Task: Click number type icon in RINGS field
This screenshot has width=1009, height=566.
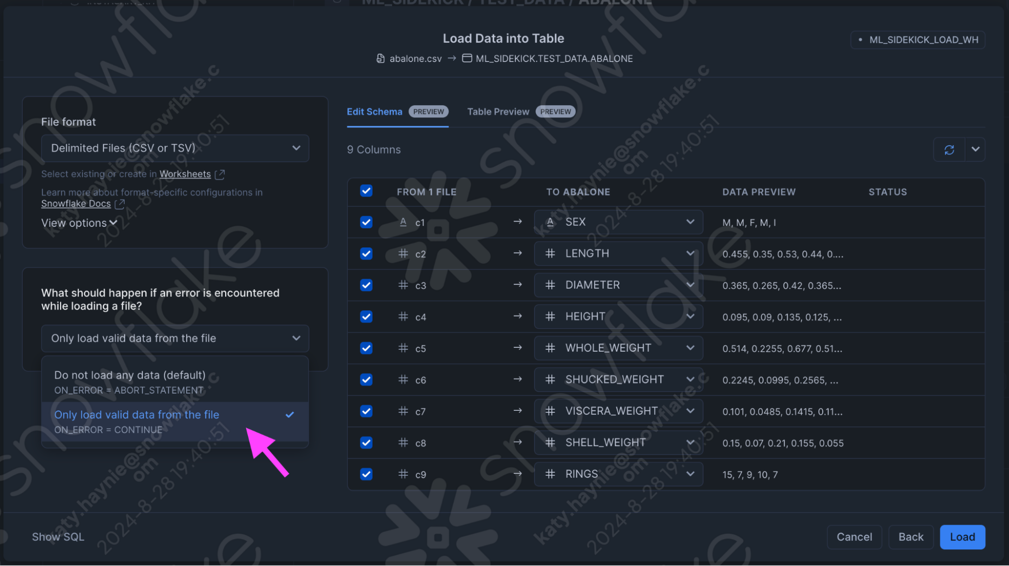Action: [x=550, y=474]
